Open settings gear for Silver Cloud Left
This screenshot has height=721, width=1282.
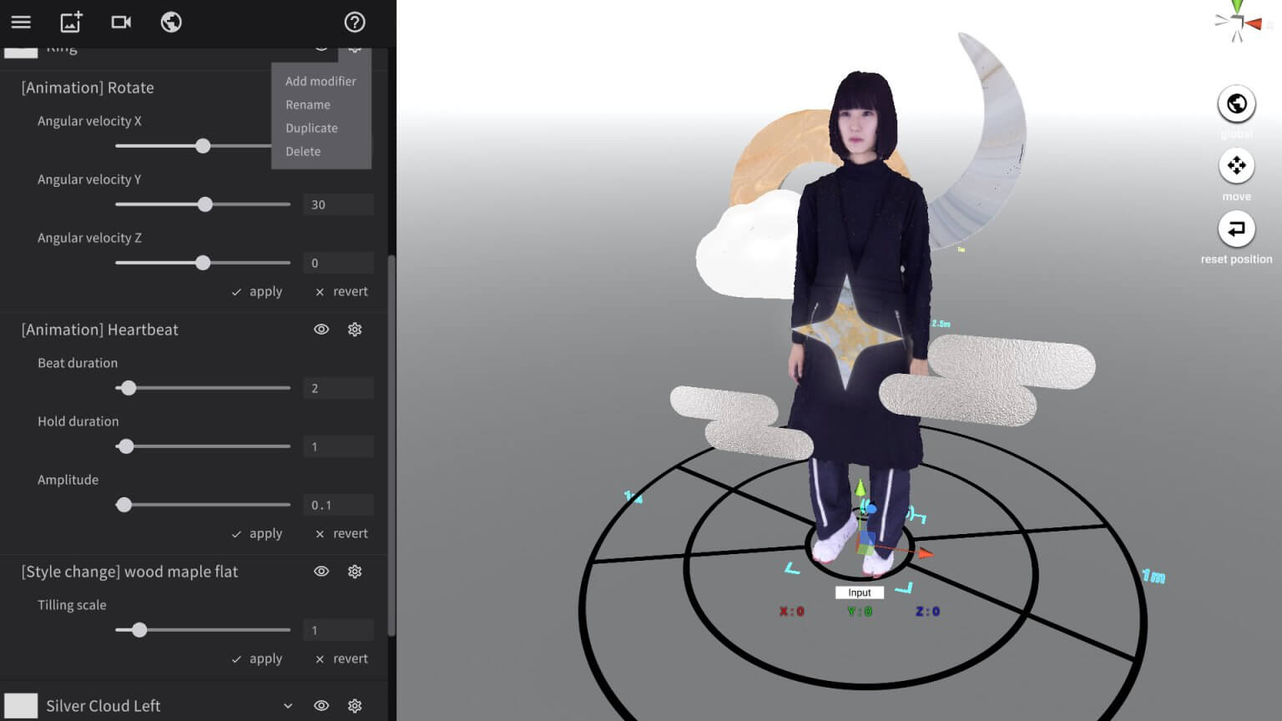pyautogui.click(x=355, y=705)
